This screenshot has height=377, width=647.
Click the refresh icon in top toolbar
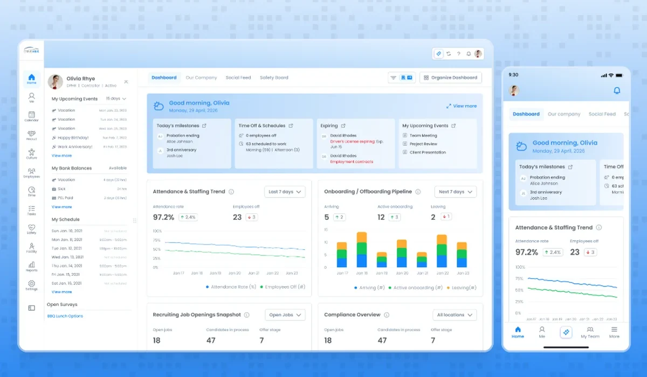tap(449, 54)
